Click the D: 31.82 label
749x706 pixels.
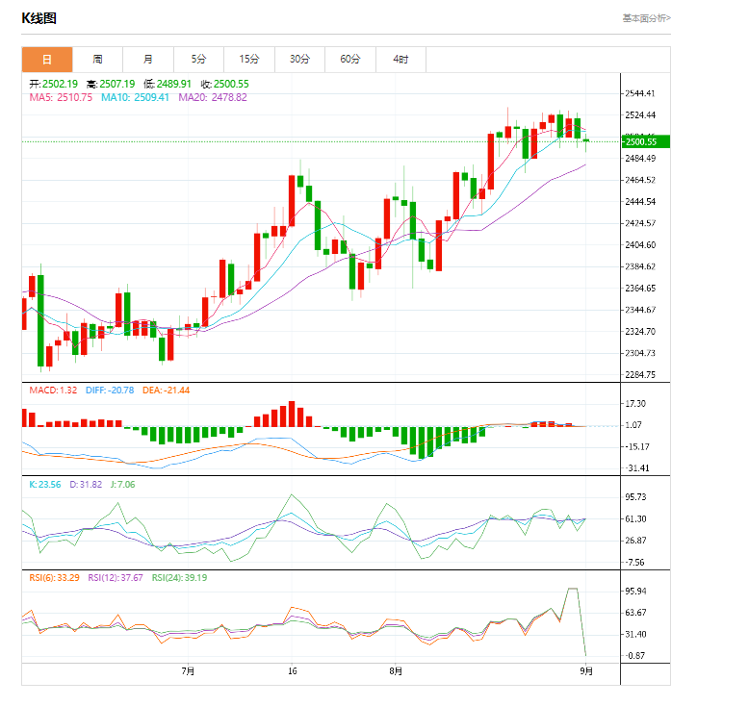86,485
